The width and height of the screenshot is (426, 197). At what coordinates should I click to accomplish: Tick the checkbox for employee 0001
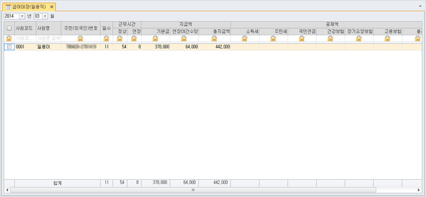(9, 47)
